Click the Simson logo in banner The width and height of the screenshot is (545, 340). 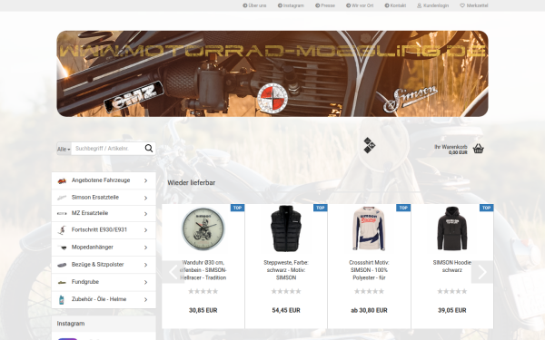pos(411,99)
